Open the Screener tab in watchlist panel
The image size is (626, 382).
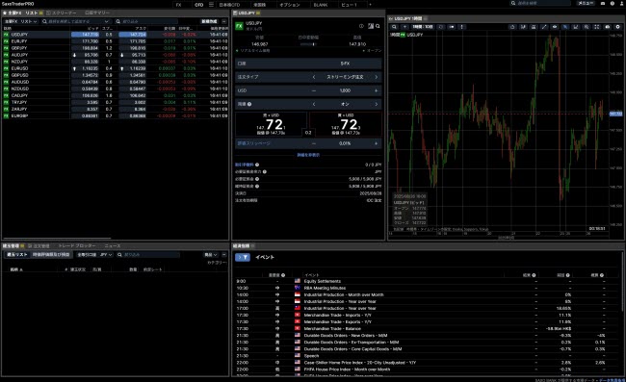point(62,13)
